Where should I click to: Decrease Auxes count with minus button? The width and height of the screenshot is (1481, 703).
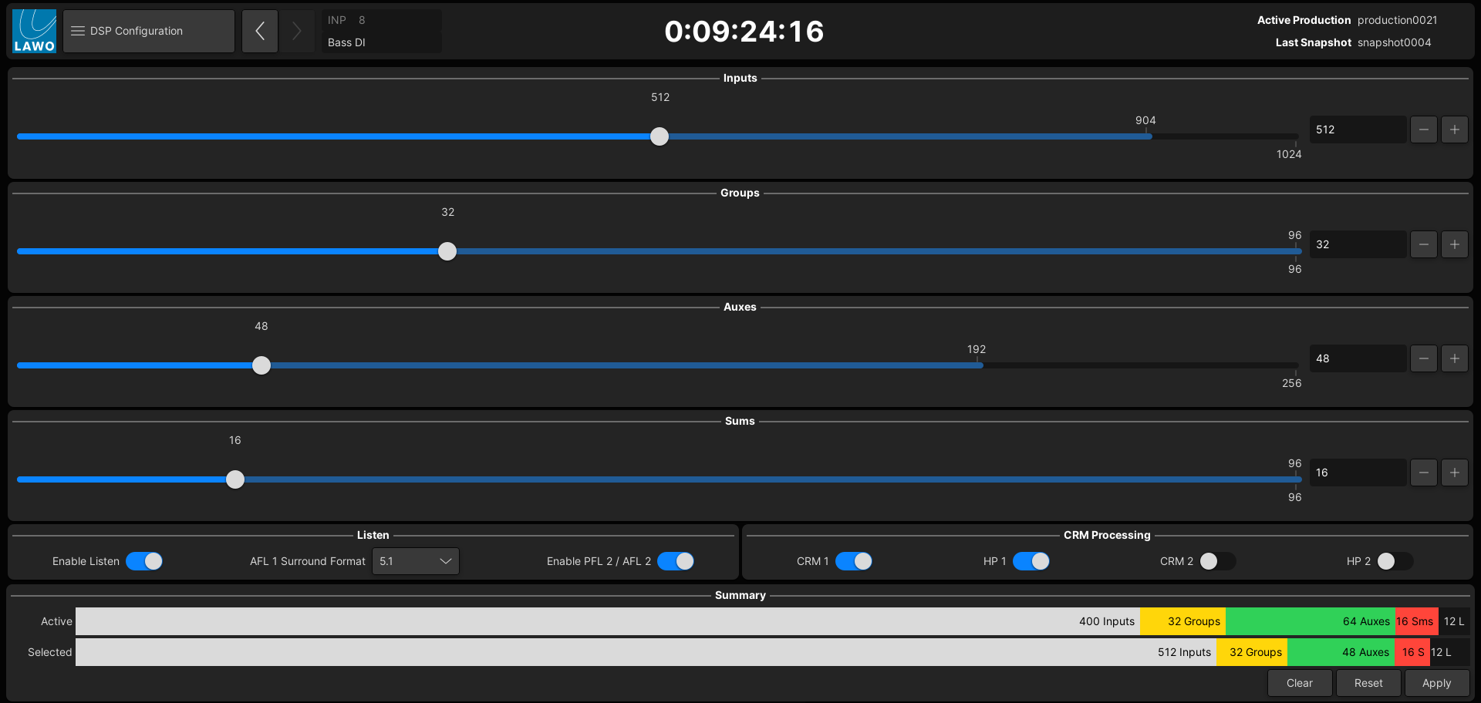1423,358
